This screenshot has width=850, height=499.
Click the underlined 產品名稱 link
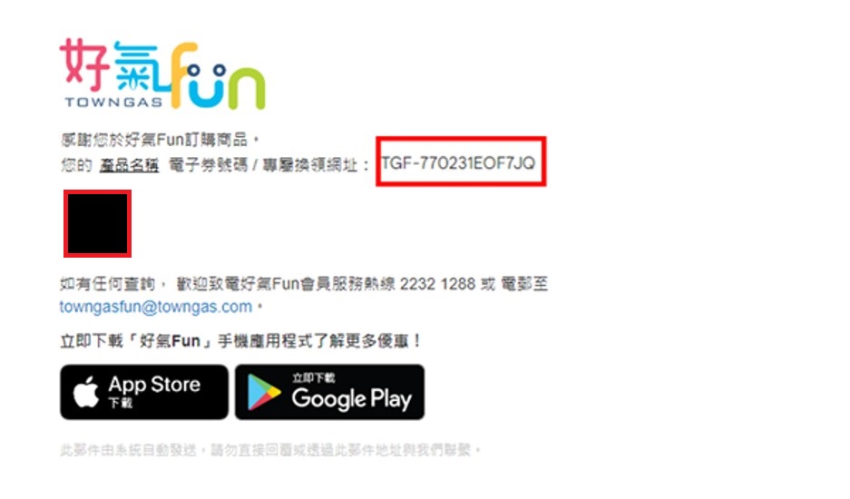click(129, 165)
